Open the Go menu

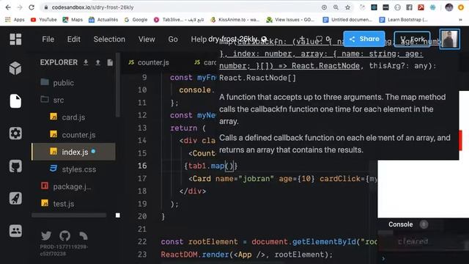(173, 39)
